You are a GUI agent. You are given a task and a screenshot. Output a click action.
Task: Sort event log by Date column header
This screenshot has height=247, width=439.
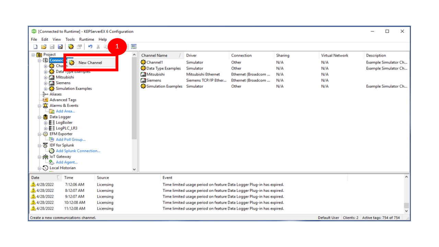click(45, 178)
